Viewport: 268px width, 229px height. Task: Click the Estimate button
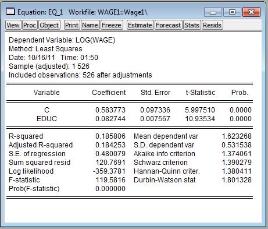click(x=140, y=25)
